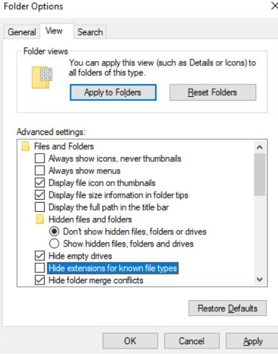Uncheck Hide folder merge conflicts

click(40, 280)
